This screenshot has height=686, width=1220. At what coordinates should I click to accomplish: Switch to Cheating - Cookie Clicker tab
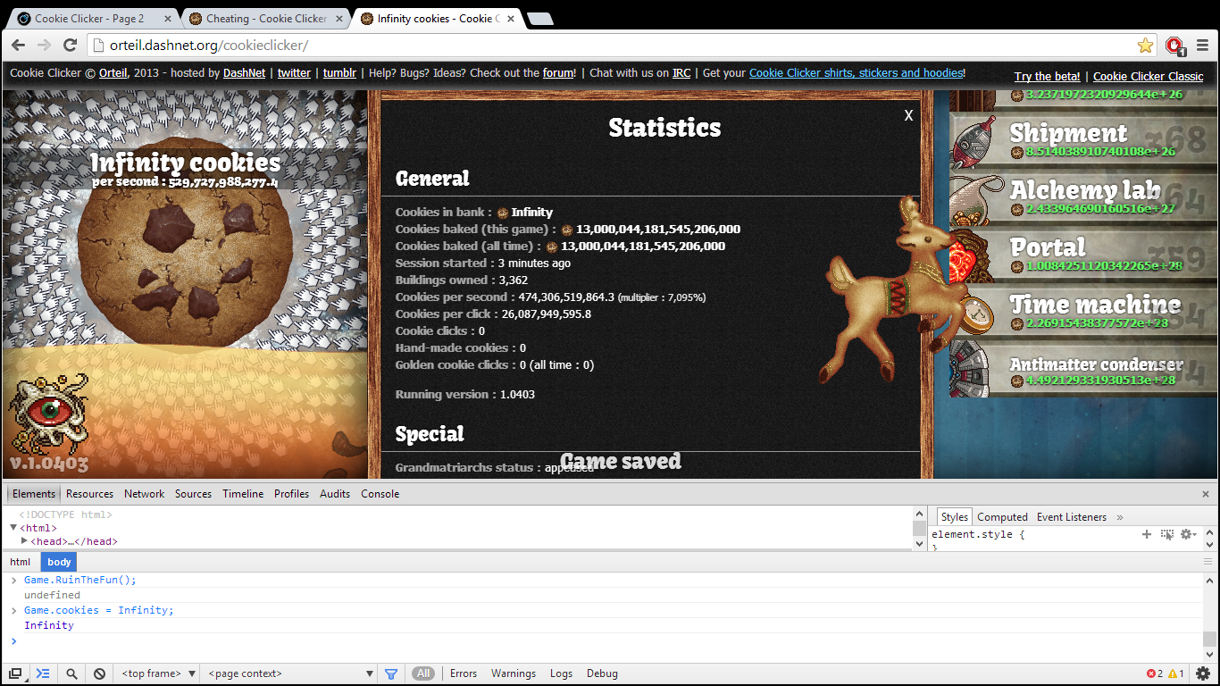264,18
